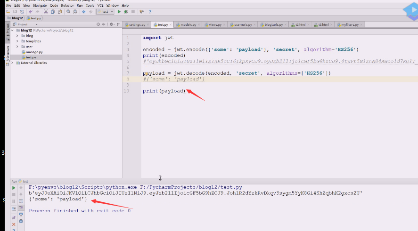Image resolution: width=418 pixels, height=231 pixels.
Task: Open the Code menu
Action: 54,5
